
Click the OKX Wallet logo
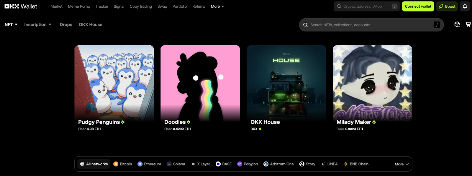click(x=21, y=6)
